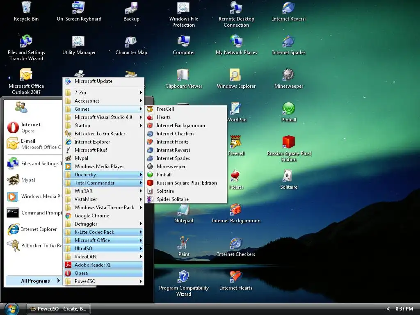Screen dimensions: 420x315
Task: Expand the Unchecky programs folder
Action: [x=103, y=175]
